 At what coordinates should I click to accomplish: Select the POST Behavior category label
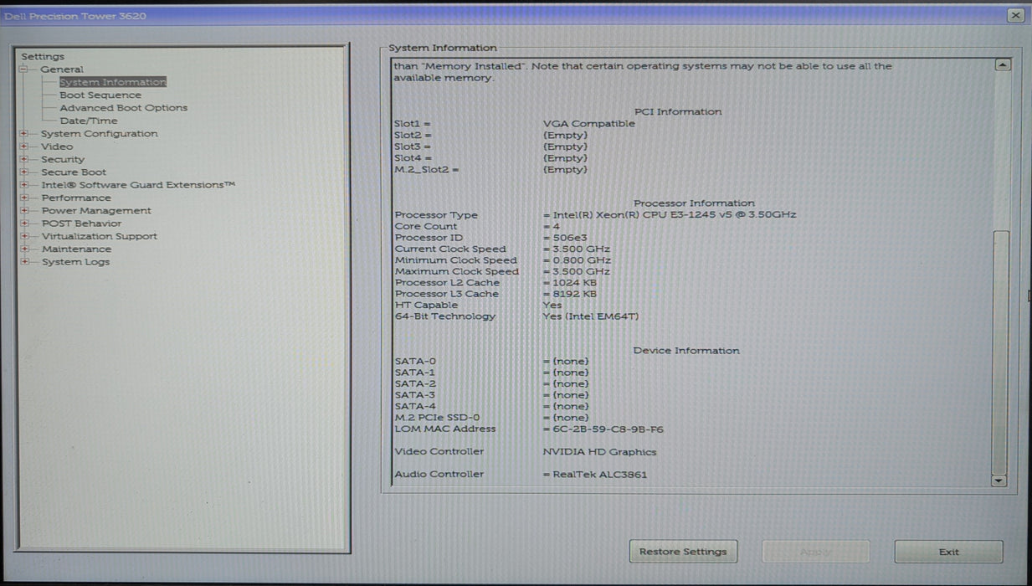point(81,224)
